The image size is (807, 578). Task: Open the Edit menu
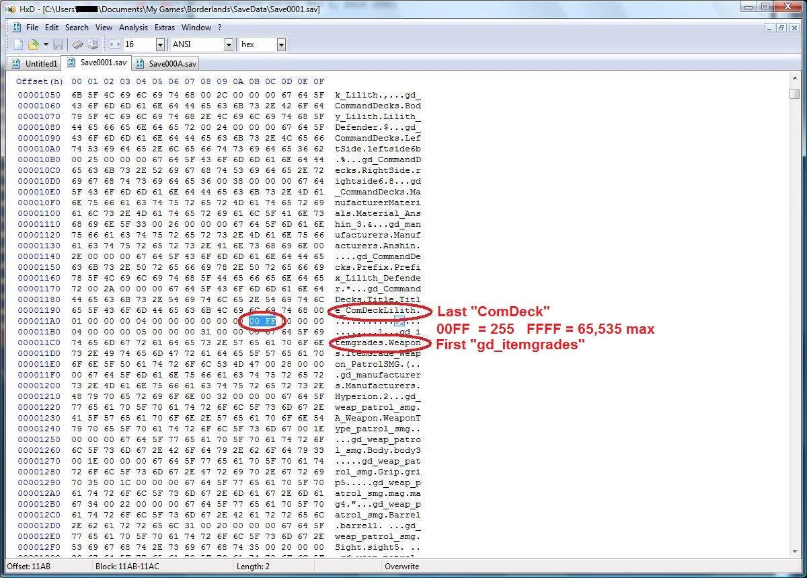pyautogui.click(x=52, y=28)
